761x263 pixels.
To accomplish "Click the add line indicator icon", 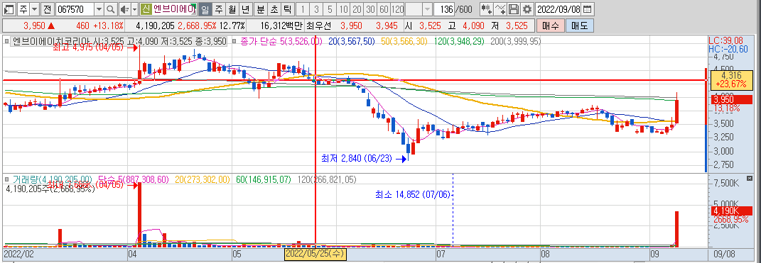I will pyautogui.click(x=500, y=9).
